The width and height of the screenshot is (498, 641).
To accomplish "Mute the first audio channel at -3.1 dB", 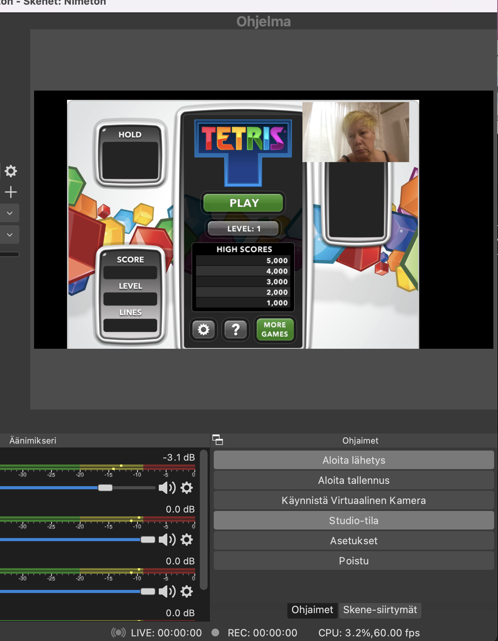I will (167, 488).
